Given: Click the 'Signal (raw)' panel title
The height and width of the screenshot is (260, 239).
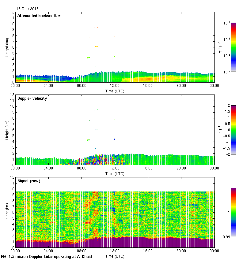Looking at the screenshot, I should click(x=29, y=181).
